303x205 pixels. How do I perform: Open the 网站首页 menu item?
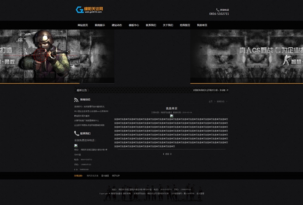83,25
